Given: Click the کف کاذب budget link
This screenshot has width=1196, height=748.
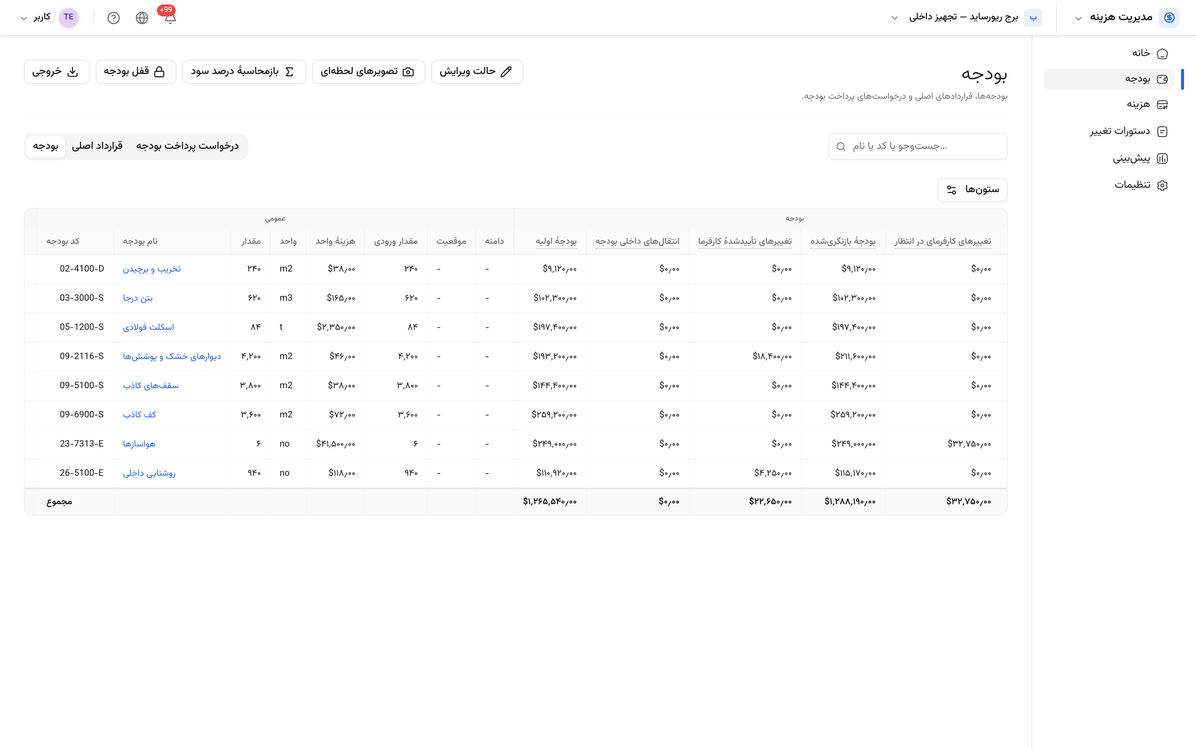Looking at the screenshot, I should tap(139, 415).
